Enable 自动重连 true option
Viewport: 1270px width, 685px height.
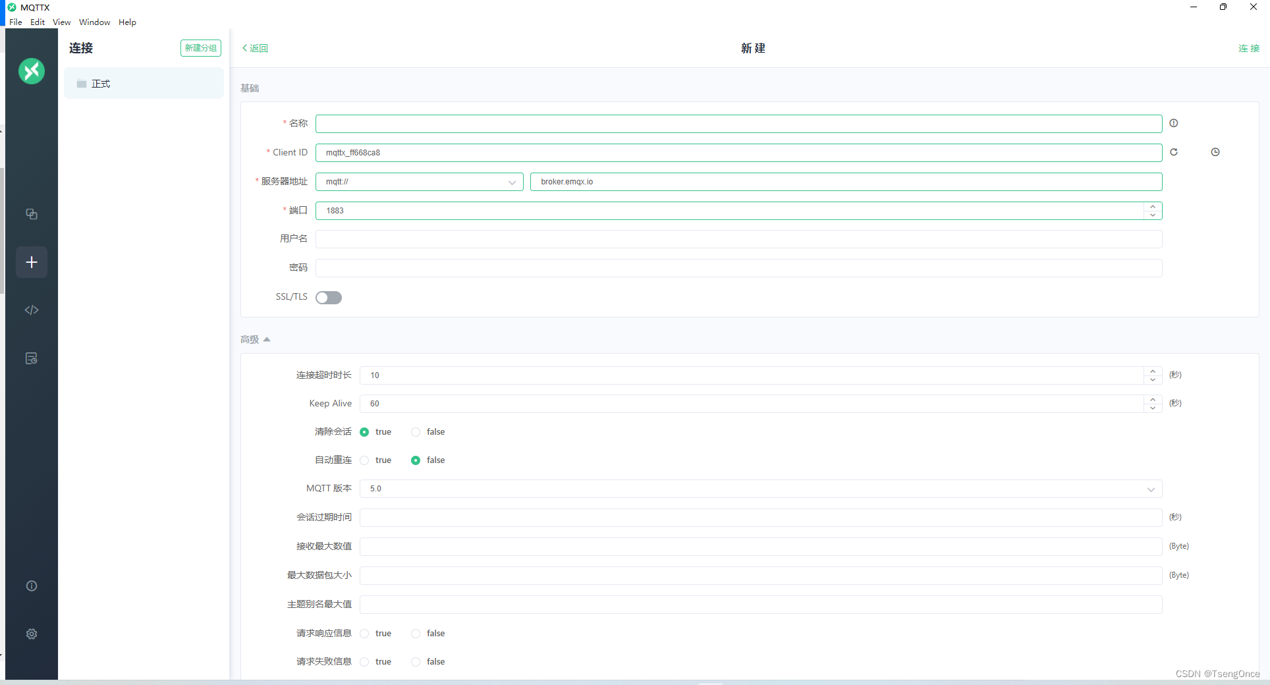(x=364, y=460)
